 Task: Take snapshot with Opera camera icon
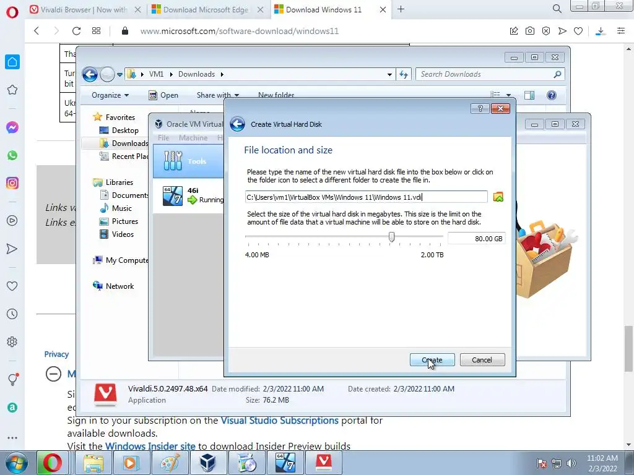(x=530, y=31)
